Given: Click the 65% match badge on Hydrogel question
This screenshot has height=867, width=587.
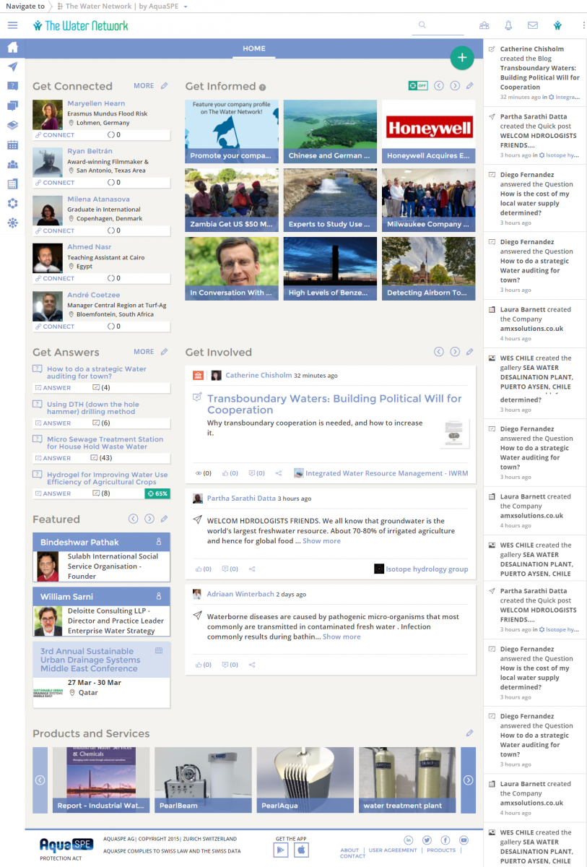Looking at the screenshot, I should pos(157,493).
